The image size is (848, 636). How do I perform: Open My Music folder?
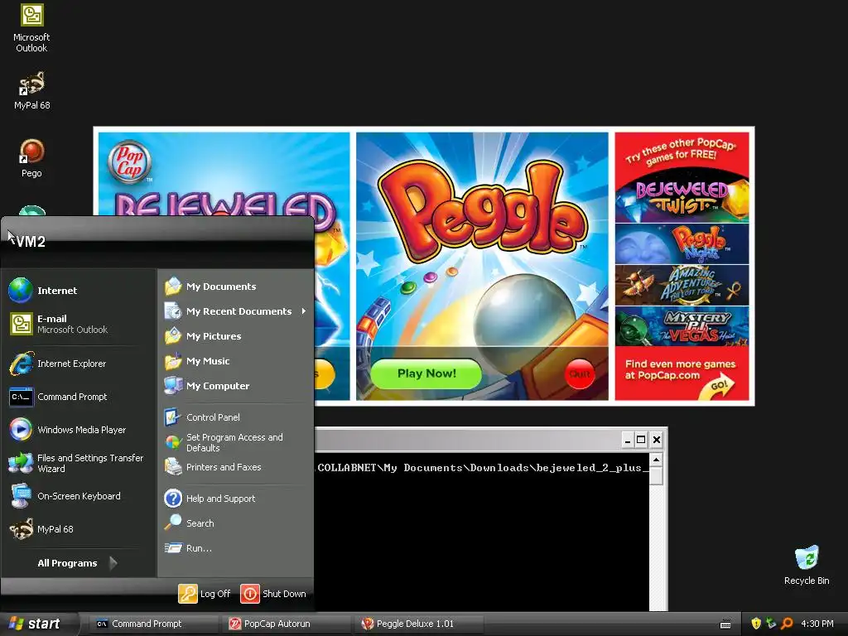236,361
